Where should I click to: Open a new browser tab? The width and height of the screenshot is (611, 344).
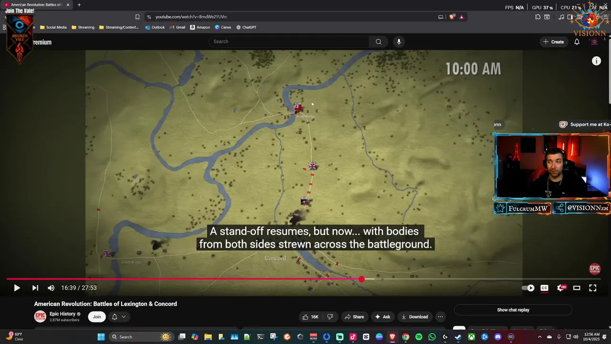(x=79, y=5)
